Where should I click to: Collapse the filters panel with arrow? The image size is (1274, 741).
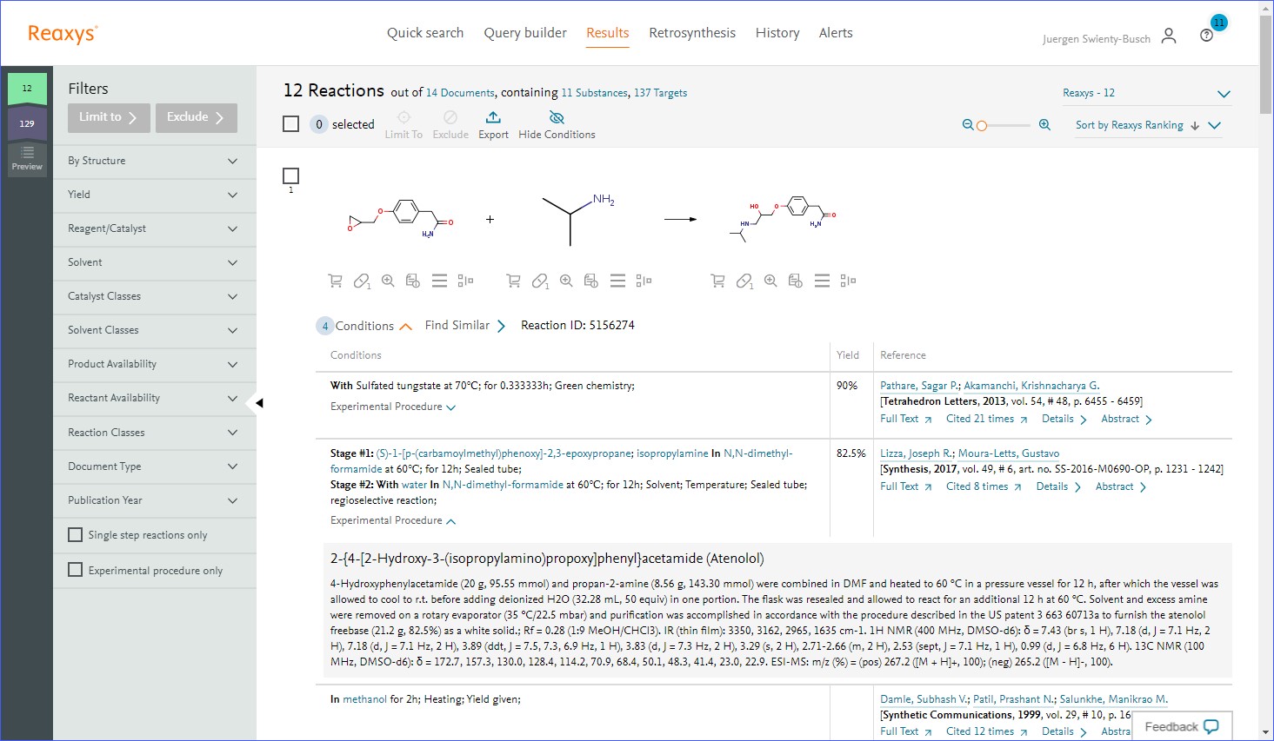[258, 403]
